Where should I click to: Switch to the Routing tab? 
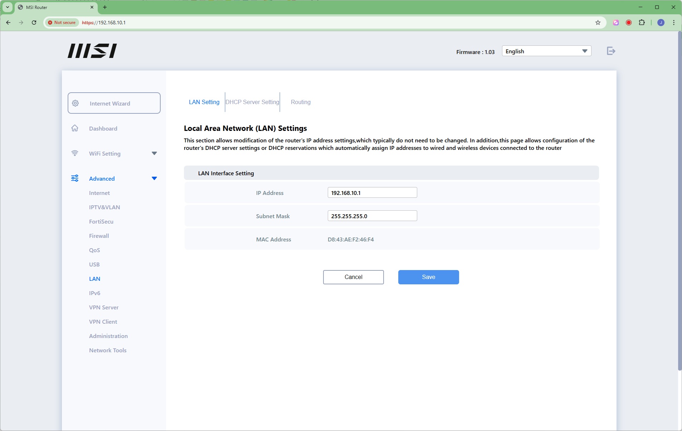coord(301,102)
